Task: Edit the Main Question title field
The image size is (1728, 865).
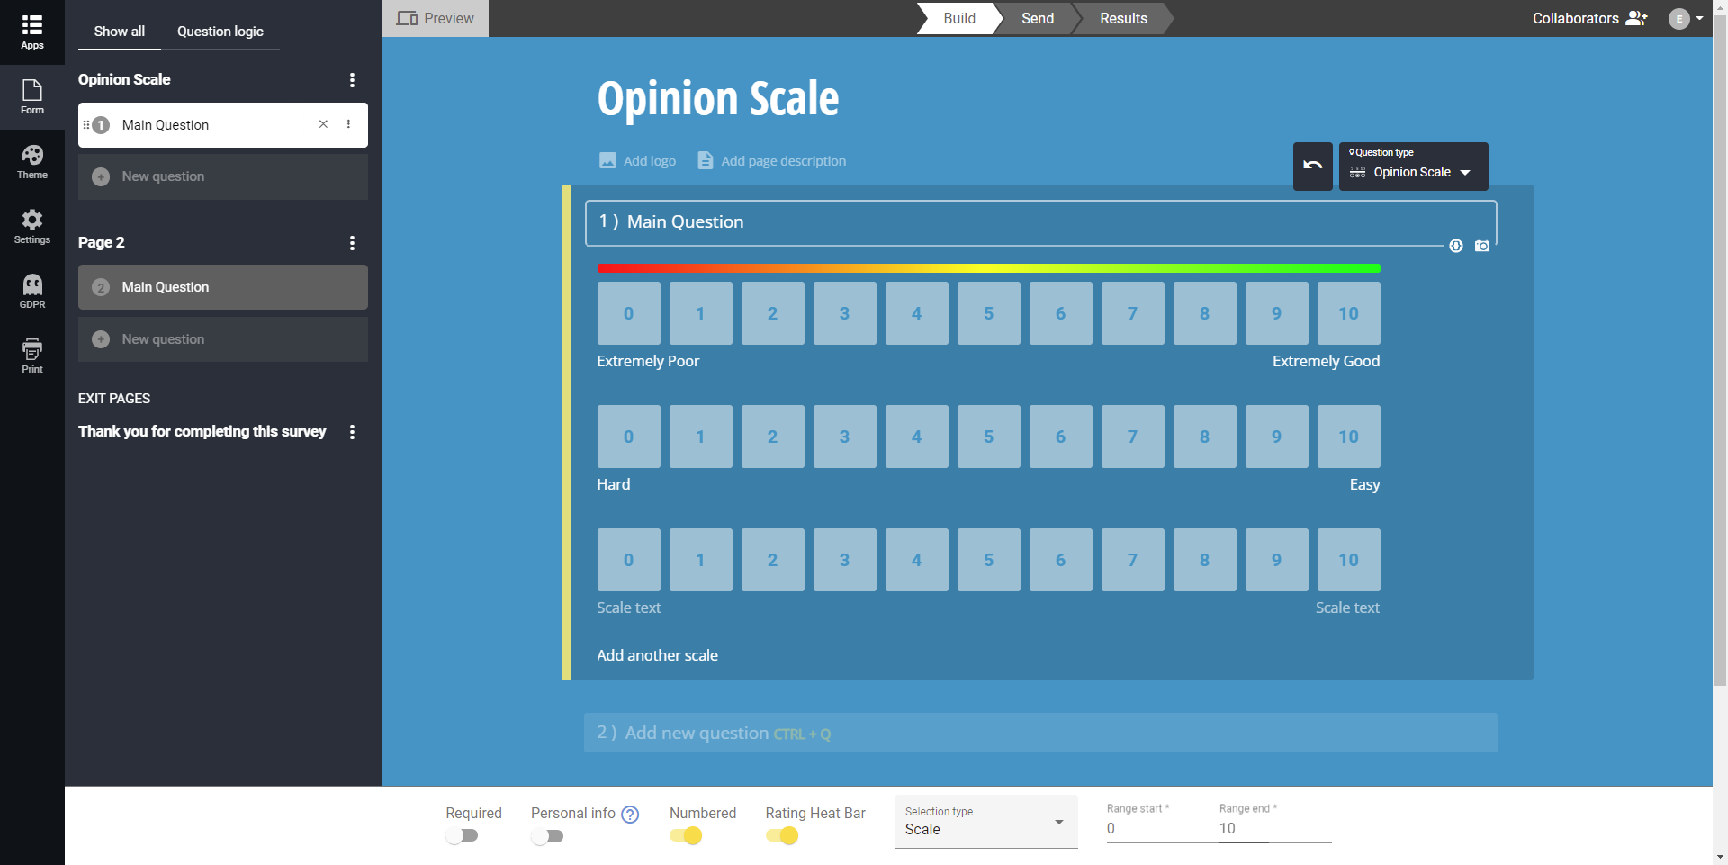Action: click(1040, 222)
